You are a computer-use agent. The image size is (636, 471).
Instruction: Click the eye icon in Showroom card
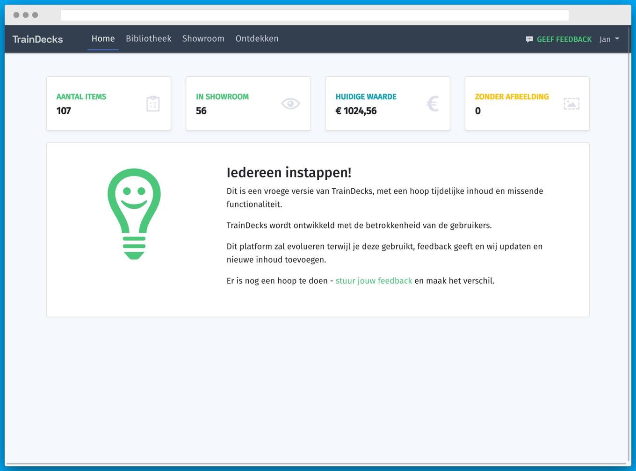290,103
